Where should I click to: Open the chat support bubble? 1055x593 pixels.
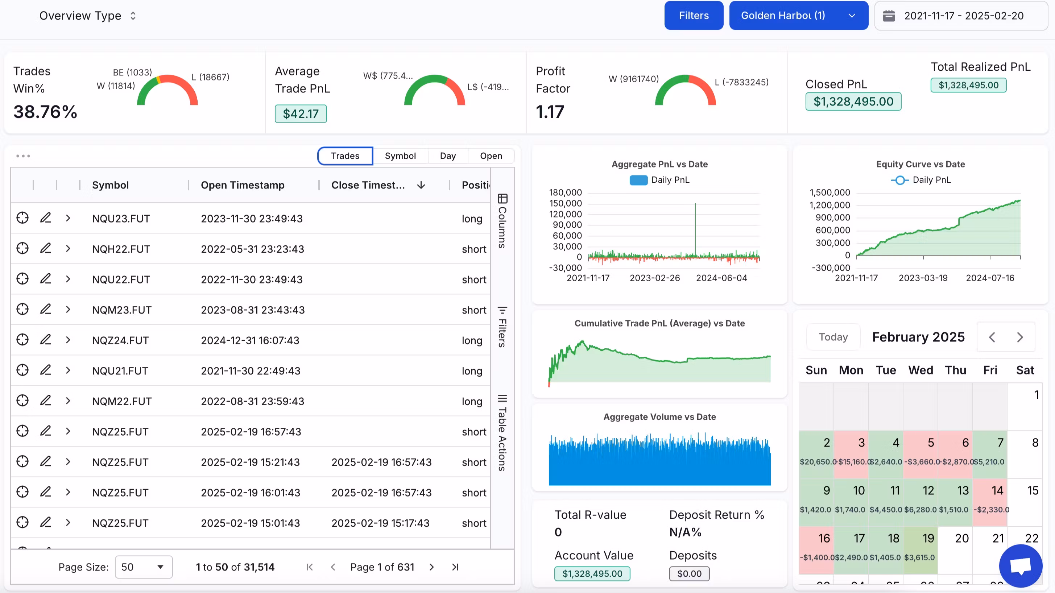click(1020, 565)
